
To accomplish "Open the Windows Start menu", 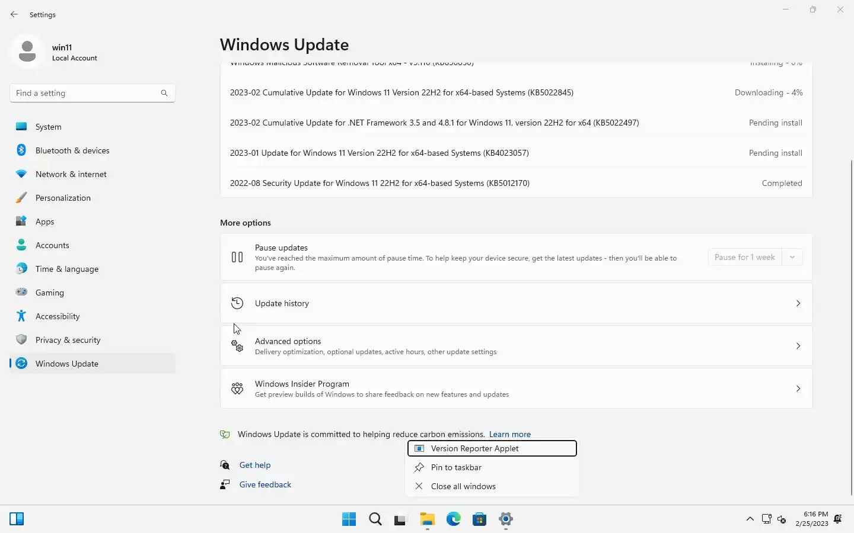I will [x=349, y=519].
